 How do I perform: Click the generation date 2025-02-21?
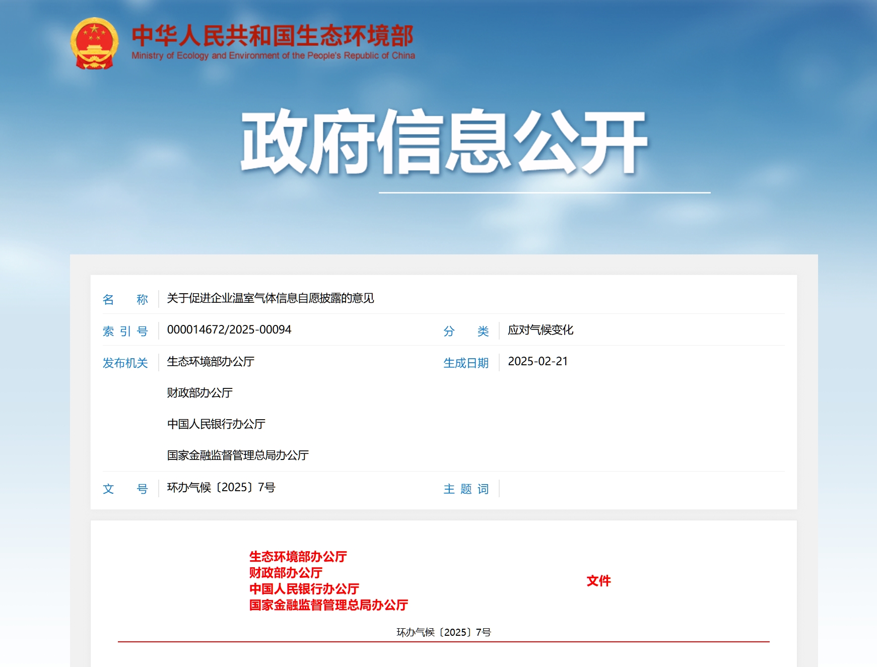coord(537,362)
